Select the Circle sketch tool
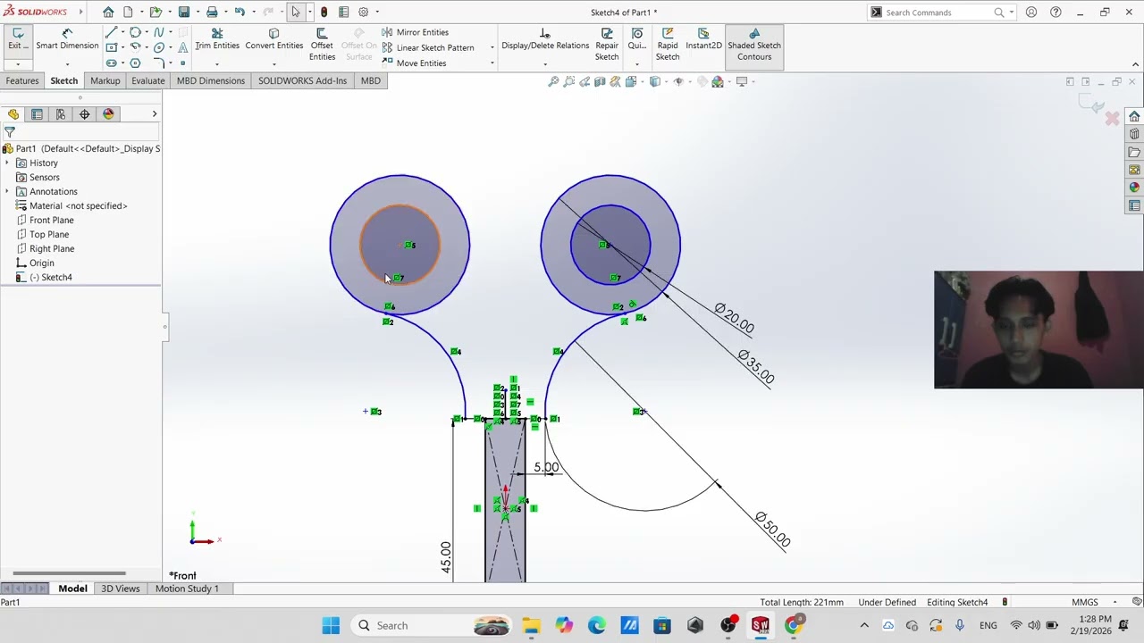Image resolution: width=1144 pixels, height=643 pixels. (135, 32)
